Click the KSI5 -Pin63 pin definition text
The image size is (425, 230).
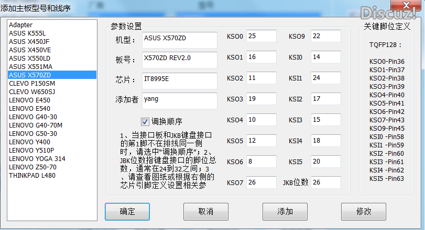pyautogui.click(x=387, y=179)
